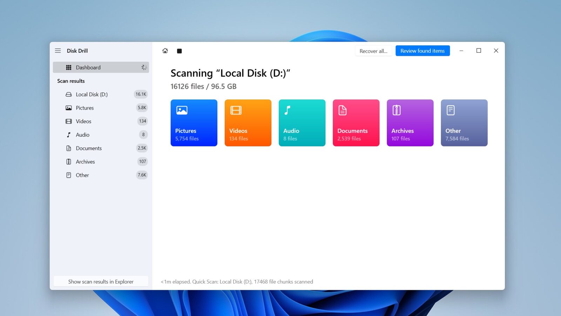Stop the scan with the square icon
Screen dimensions: 561x316
click(x=179, y=51)
